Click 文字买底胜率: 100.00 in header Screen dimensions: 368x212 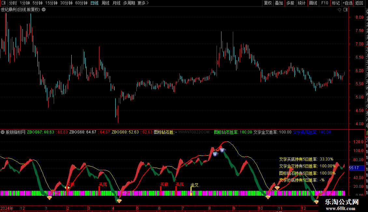312,132
